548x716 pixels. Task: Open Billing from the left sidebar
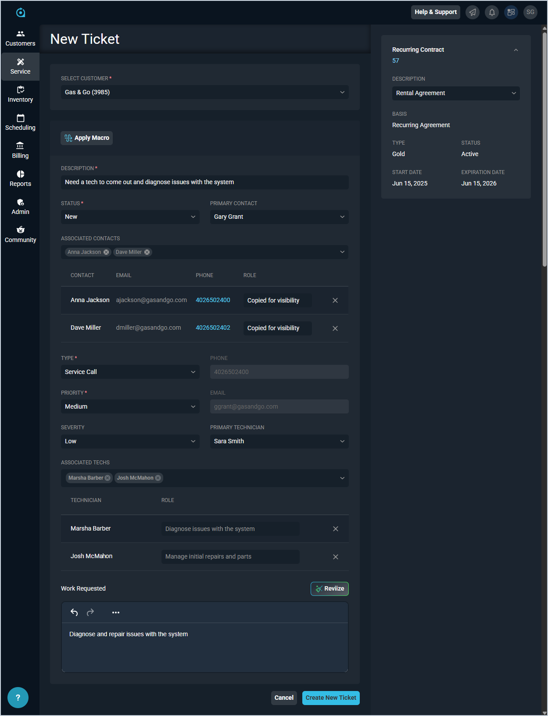coord(20,150)
